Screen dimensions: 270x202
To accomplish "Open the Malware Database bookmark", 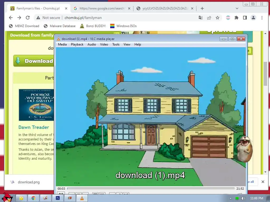I will 60,26.
